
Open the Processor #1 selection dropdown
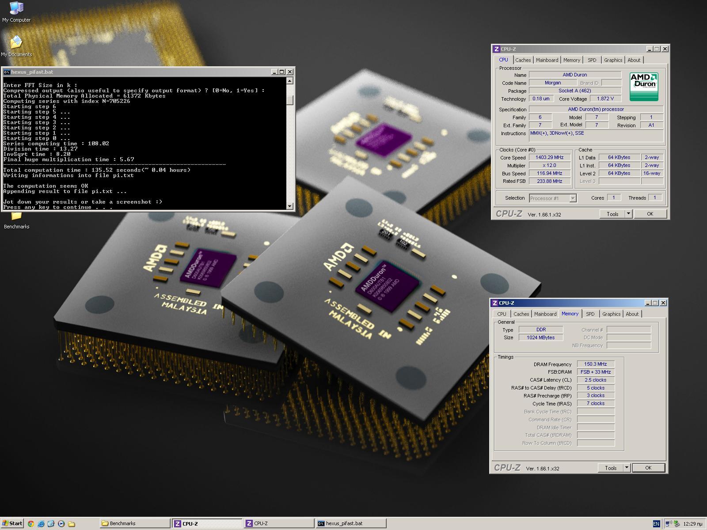[553, 198]
